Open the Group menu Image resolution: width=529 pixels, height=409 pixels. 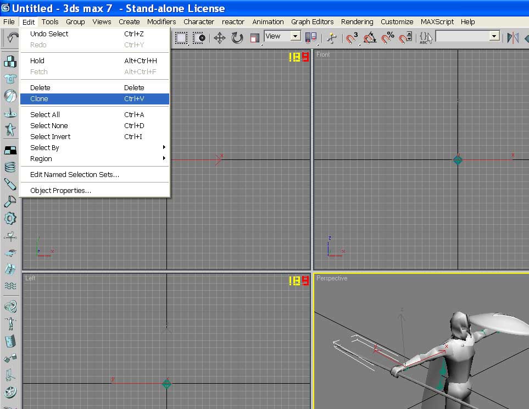(x=75, y=21)
